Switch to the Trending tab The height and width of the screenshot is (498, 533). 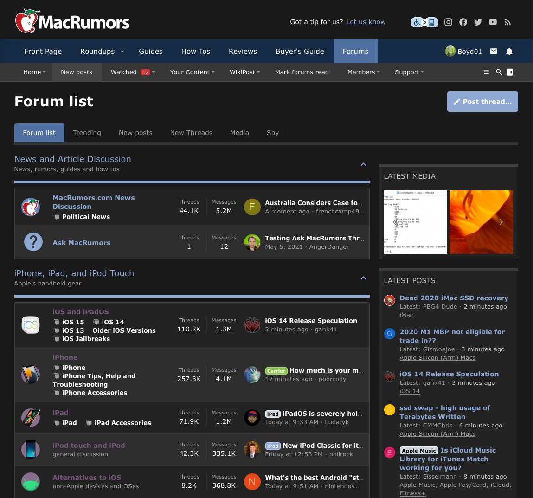87,133
